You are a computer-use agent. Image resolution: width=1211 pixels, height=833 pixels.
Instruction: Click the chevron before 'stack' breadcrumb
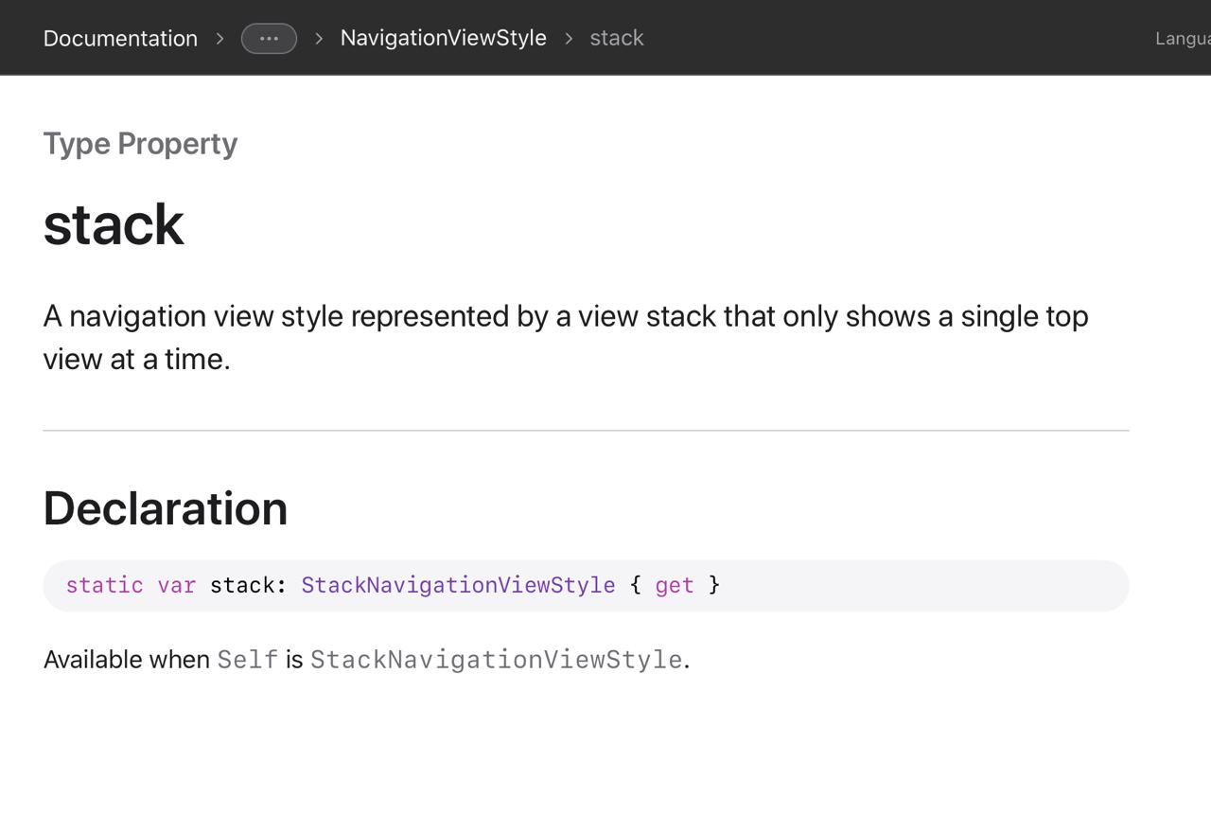(569, 39)
